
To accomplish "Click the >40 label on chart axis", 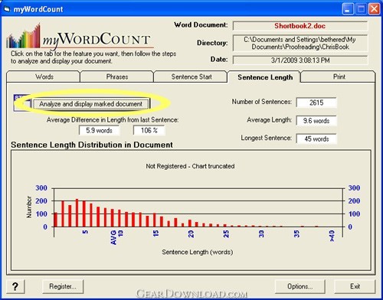I will click(x=332, y=236).
